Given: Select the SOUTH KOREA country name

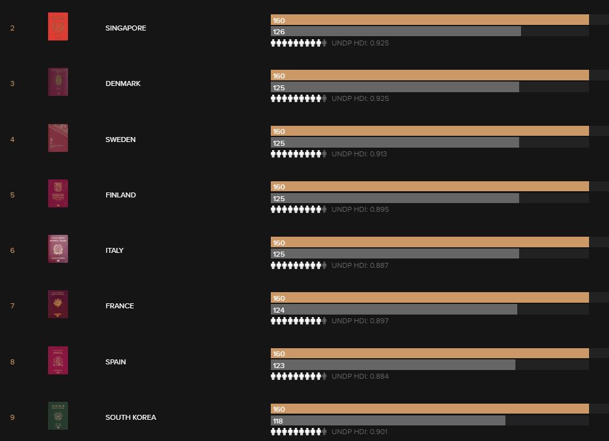Looking at the screenshot, I should [x=130, y=417].
